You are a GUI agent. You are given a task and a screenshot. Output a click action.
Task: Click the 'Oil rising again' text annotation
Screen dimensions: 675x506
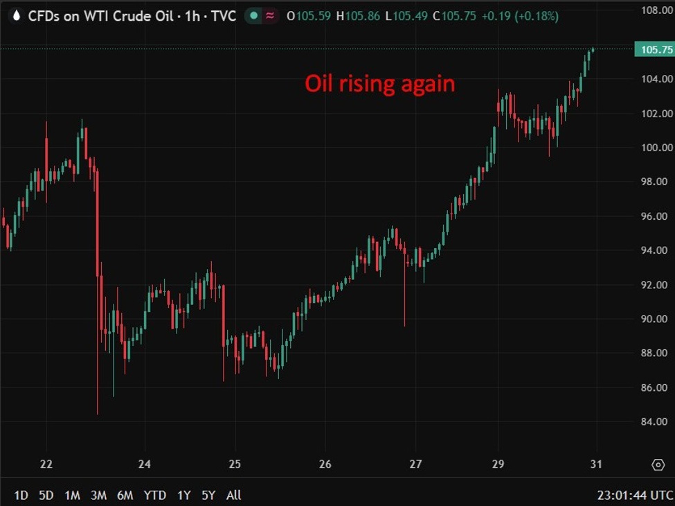tap(380, 84)
